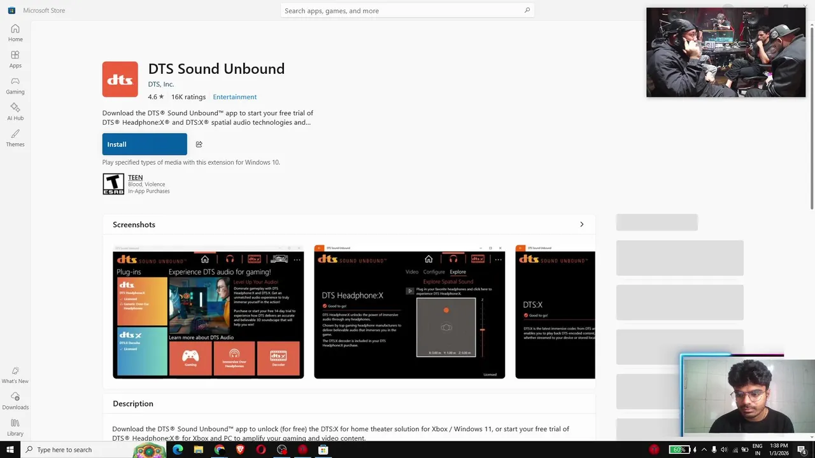This screenshot has height=458, width=815.
Task: Click the 16K ratings text
Action: click(x=188, y=97)
